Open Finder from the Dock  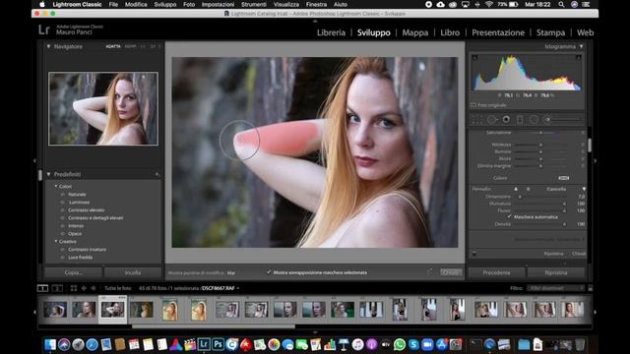(x=50, y=344)
